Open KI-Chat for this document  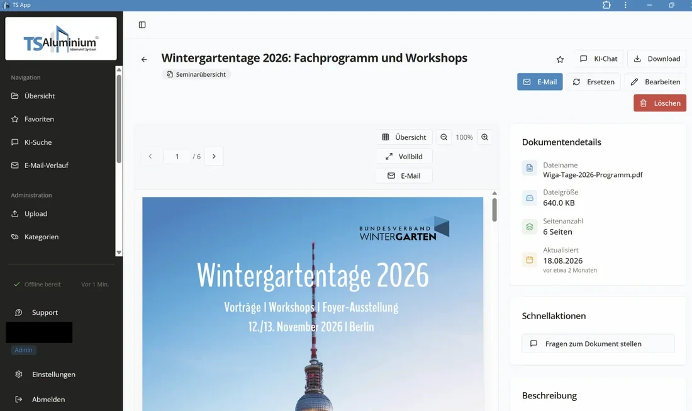598,59
